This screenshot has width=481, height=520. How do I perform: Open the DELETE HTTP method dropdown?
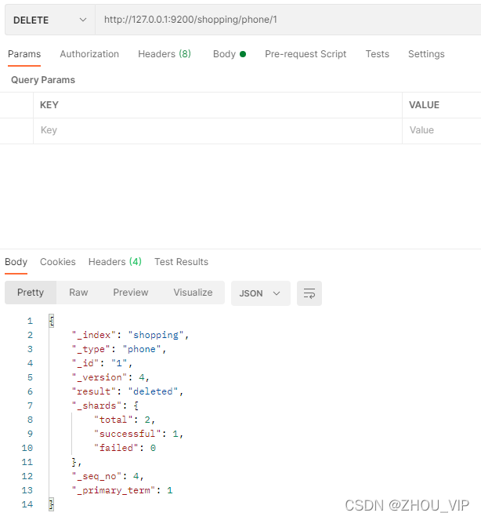pyautogui.click(x=50, y=20)
